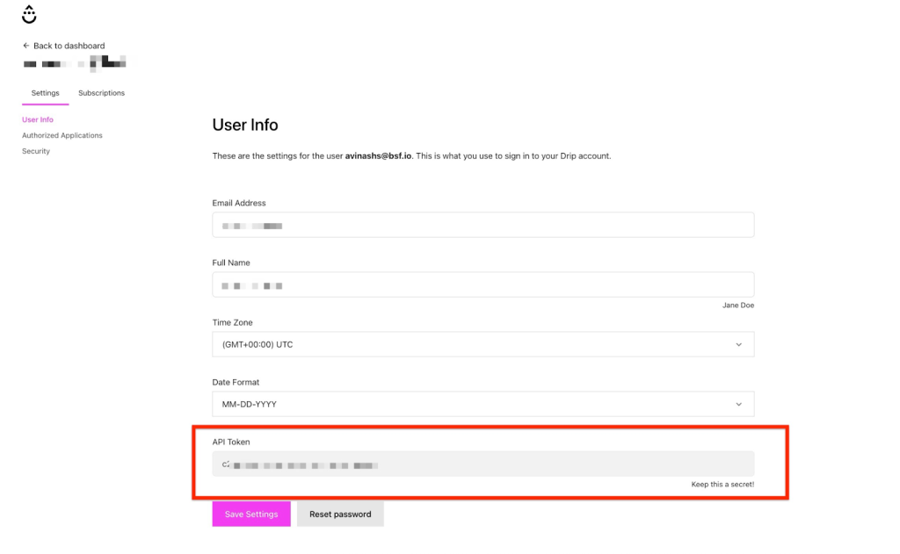Open the Time Zone dropdown
Viewport: 900px width, 554px height.
483,344
